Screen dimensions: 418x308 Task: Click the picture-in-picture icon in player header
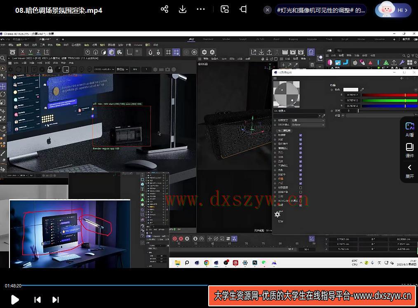tap(225, 9)
